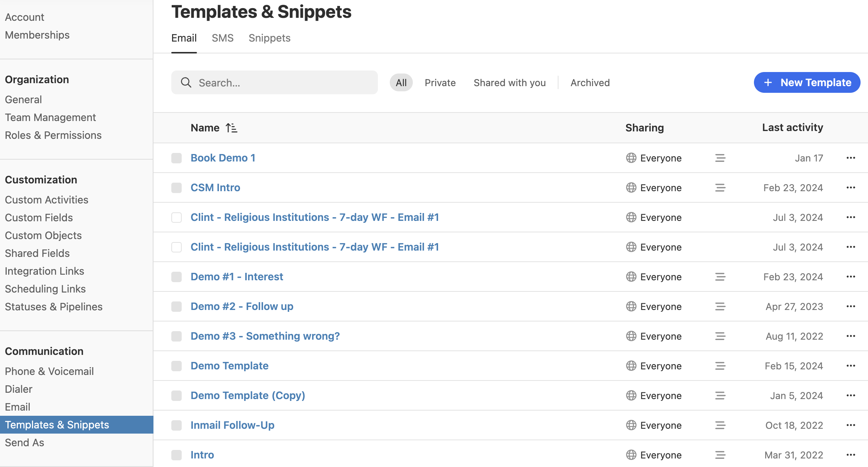Select the Demo #2 - Follow up checkbox
This screenshot has width=868, height=467.
[176, 306]
